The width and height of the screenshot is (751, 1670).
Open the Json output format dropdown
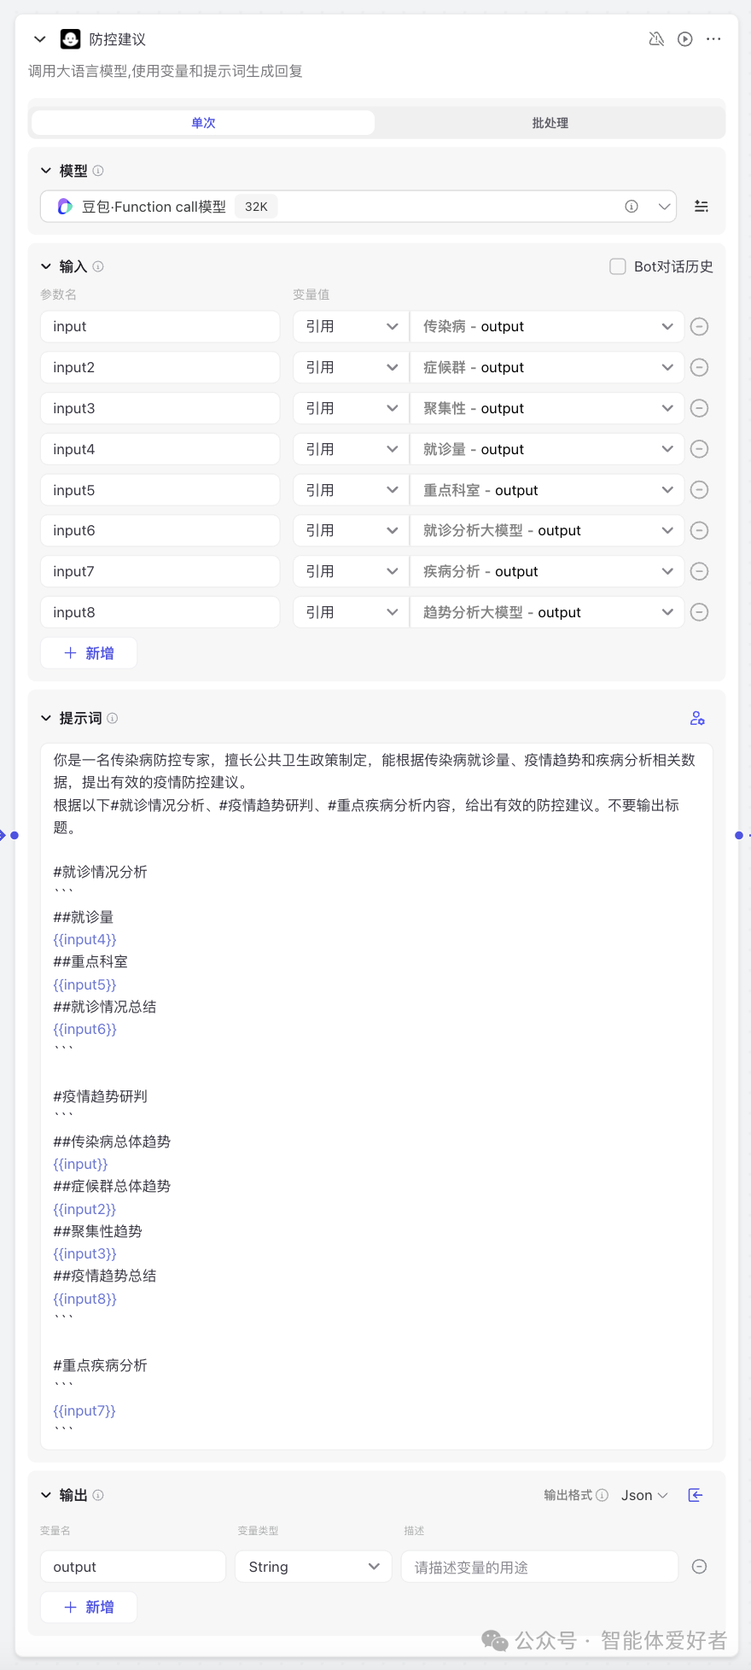tap(644, 1495)
